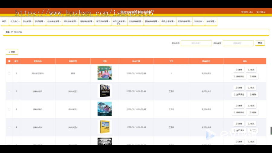Image resolution: width=272 pixels, height=153 pixels.
Task: Open the 党员信息管理 menu
Action: click(x=185, y=21)
